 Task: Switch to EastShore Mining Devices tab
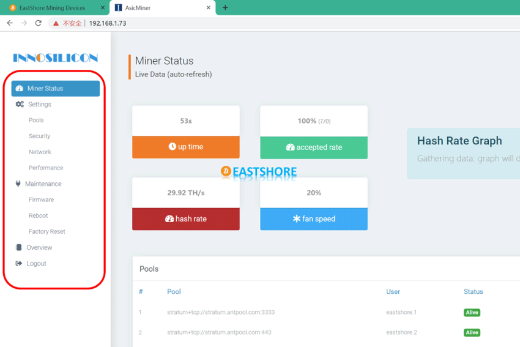tap(52, 8)
